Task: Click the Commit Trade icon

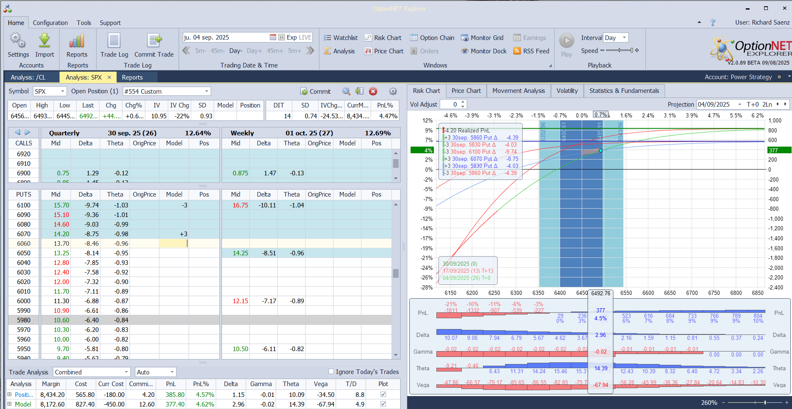Action: pos(154,41)
